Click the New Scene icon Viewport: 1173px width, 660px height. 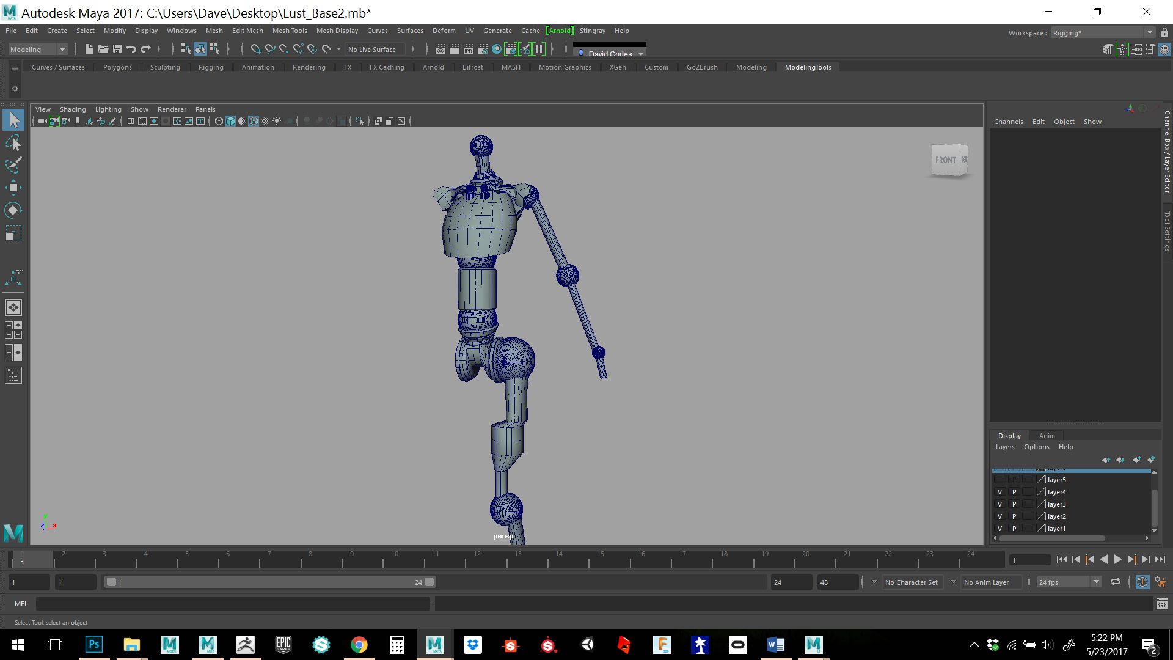tap(89, 49)
